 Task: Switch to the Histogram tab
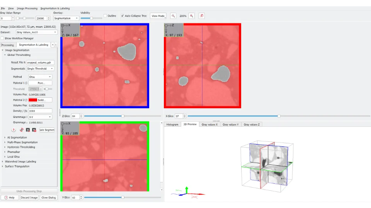[x=172, y=124]
